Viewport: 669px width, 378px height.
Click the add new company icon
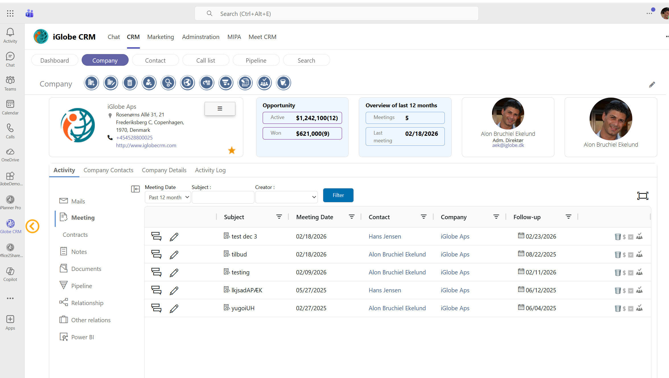coord(91,83)
